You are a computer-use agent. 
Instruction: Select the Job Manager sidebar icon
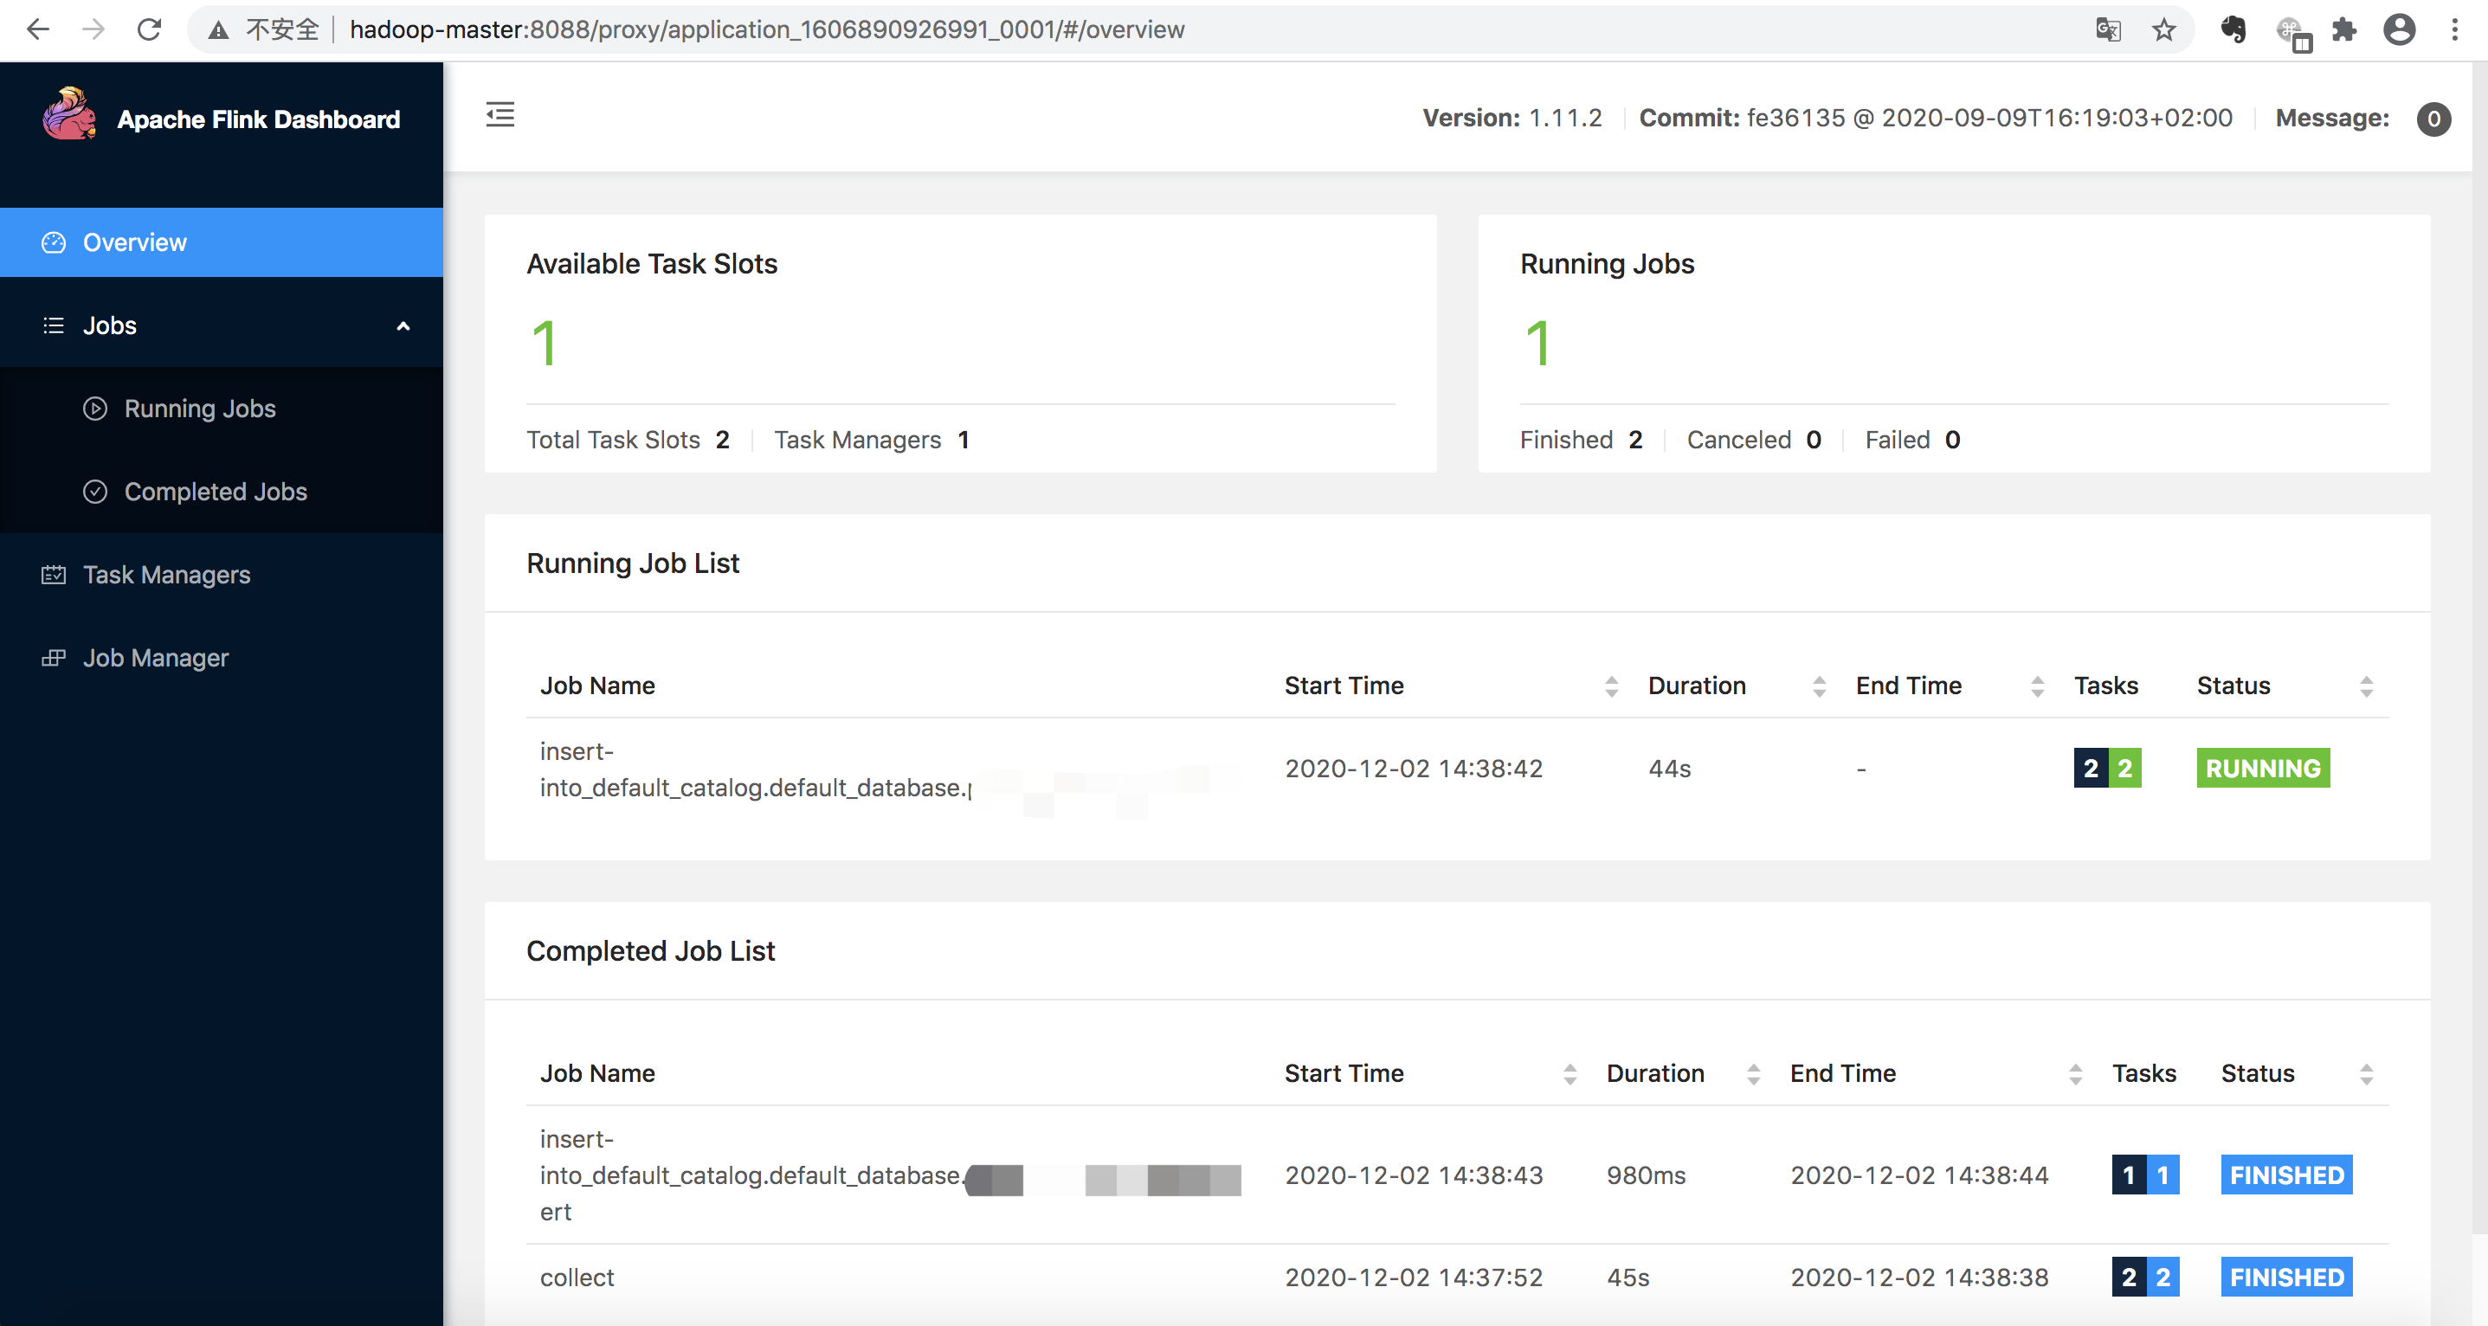49,654
